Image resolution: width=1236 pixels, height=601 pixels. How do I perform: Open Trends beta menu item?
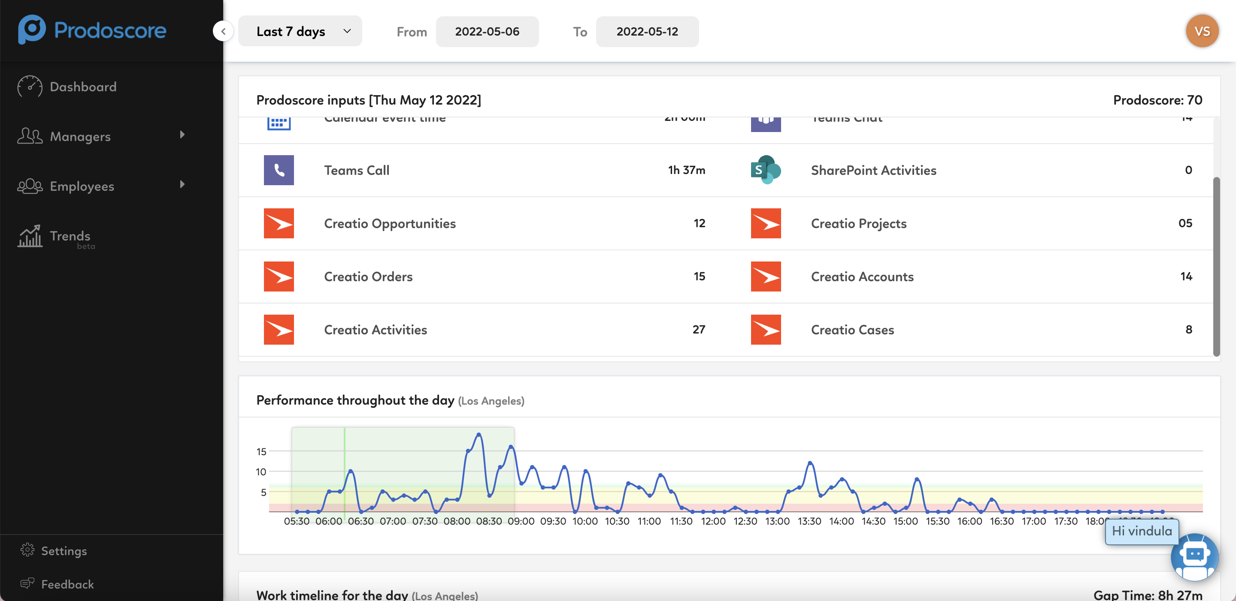(70, 236)
